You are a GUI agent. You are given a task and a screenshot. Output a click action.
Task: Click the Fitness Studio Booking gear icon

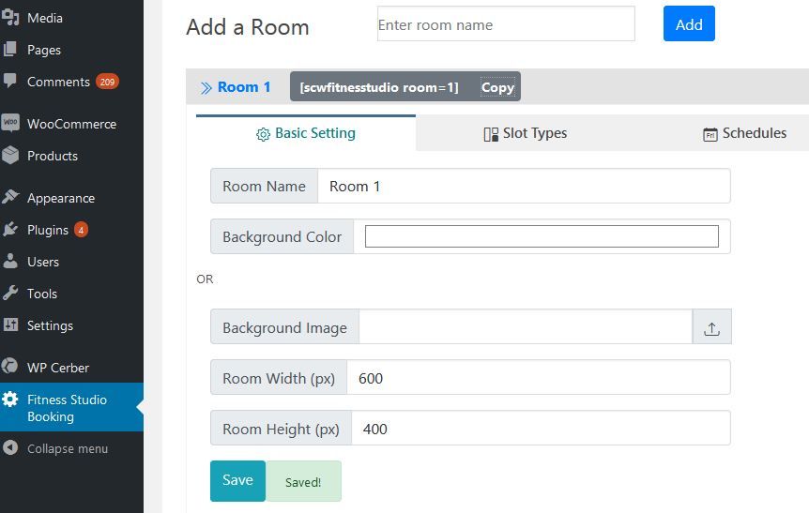tap(10, 400)
